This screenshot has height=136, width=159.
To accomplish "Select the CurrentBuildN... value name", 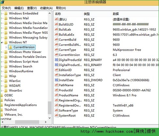I will point(70,45).
